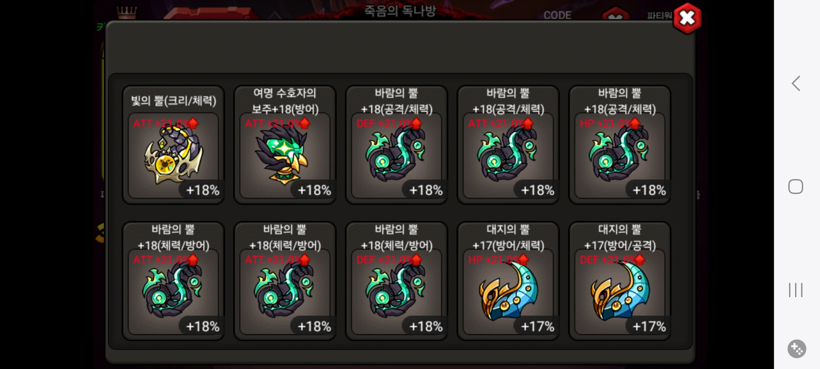Close the equipment list popup
The width and height of the screenshot is (820, 369).
pos(687,18)
